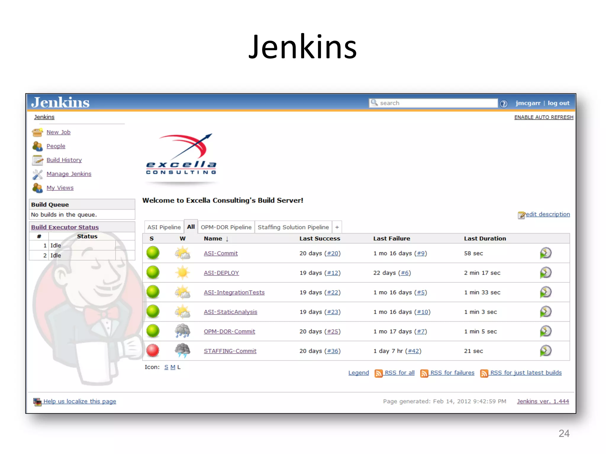Viewport: 606px width, 454px height.
Task: Click the Excella Consulting logo
Action: pyautogui.click(x=181, y=155)
